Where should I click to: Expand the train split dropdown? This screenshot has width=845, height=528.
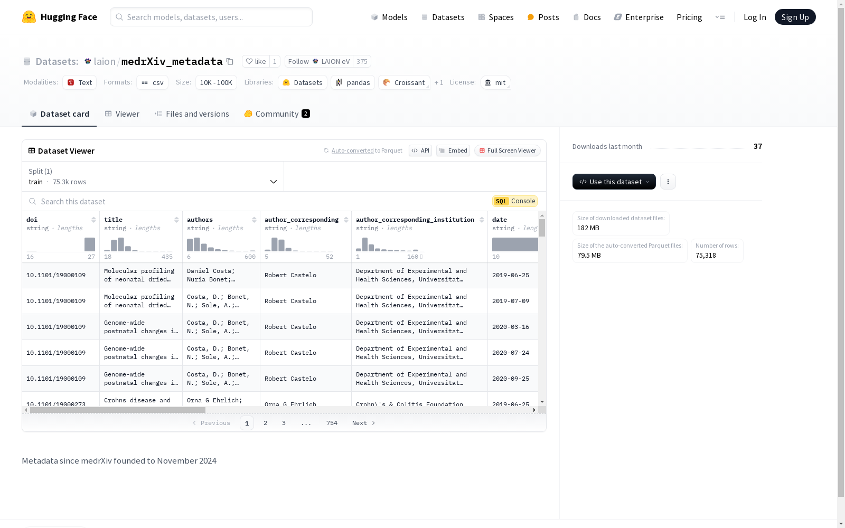tap(153, 176)
